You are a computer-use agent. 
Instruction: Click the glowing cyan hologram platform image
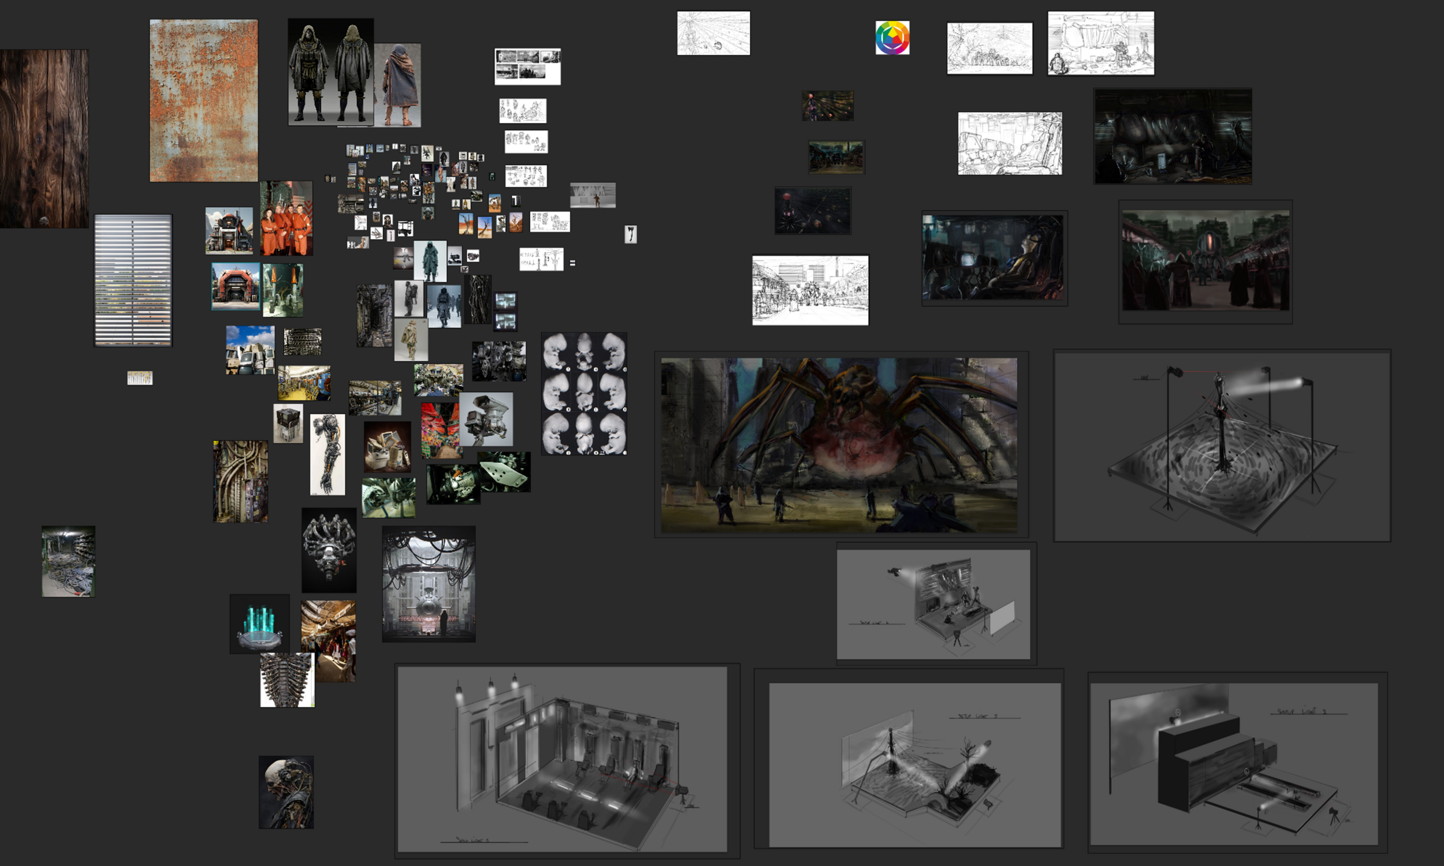[x=259, y=624]
